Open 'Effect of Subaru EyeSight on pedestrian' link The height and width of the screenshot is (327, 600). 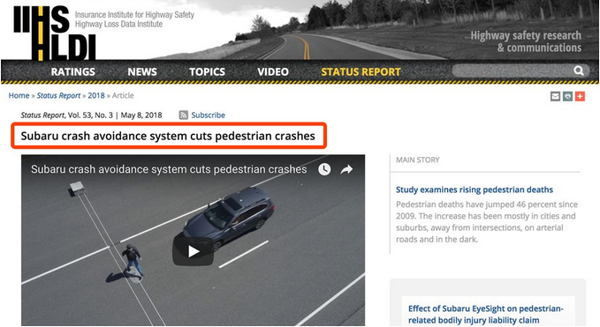tap(486, 314)
